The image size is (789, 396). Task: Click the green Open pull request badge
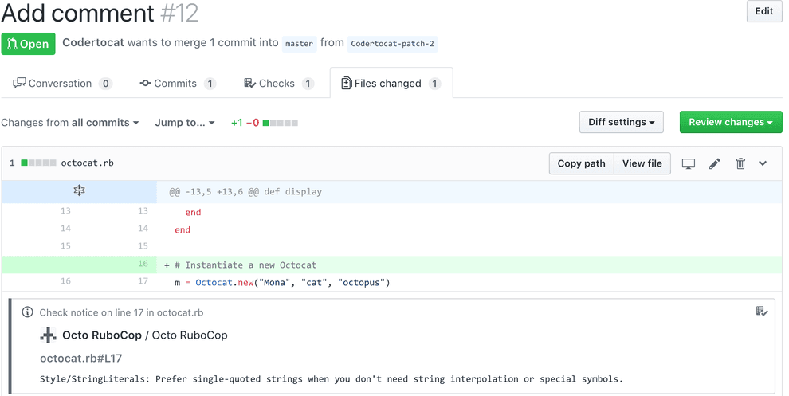[x=28, y=44]
